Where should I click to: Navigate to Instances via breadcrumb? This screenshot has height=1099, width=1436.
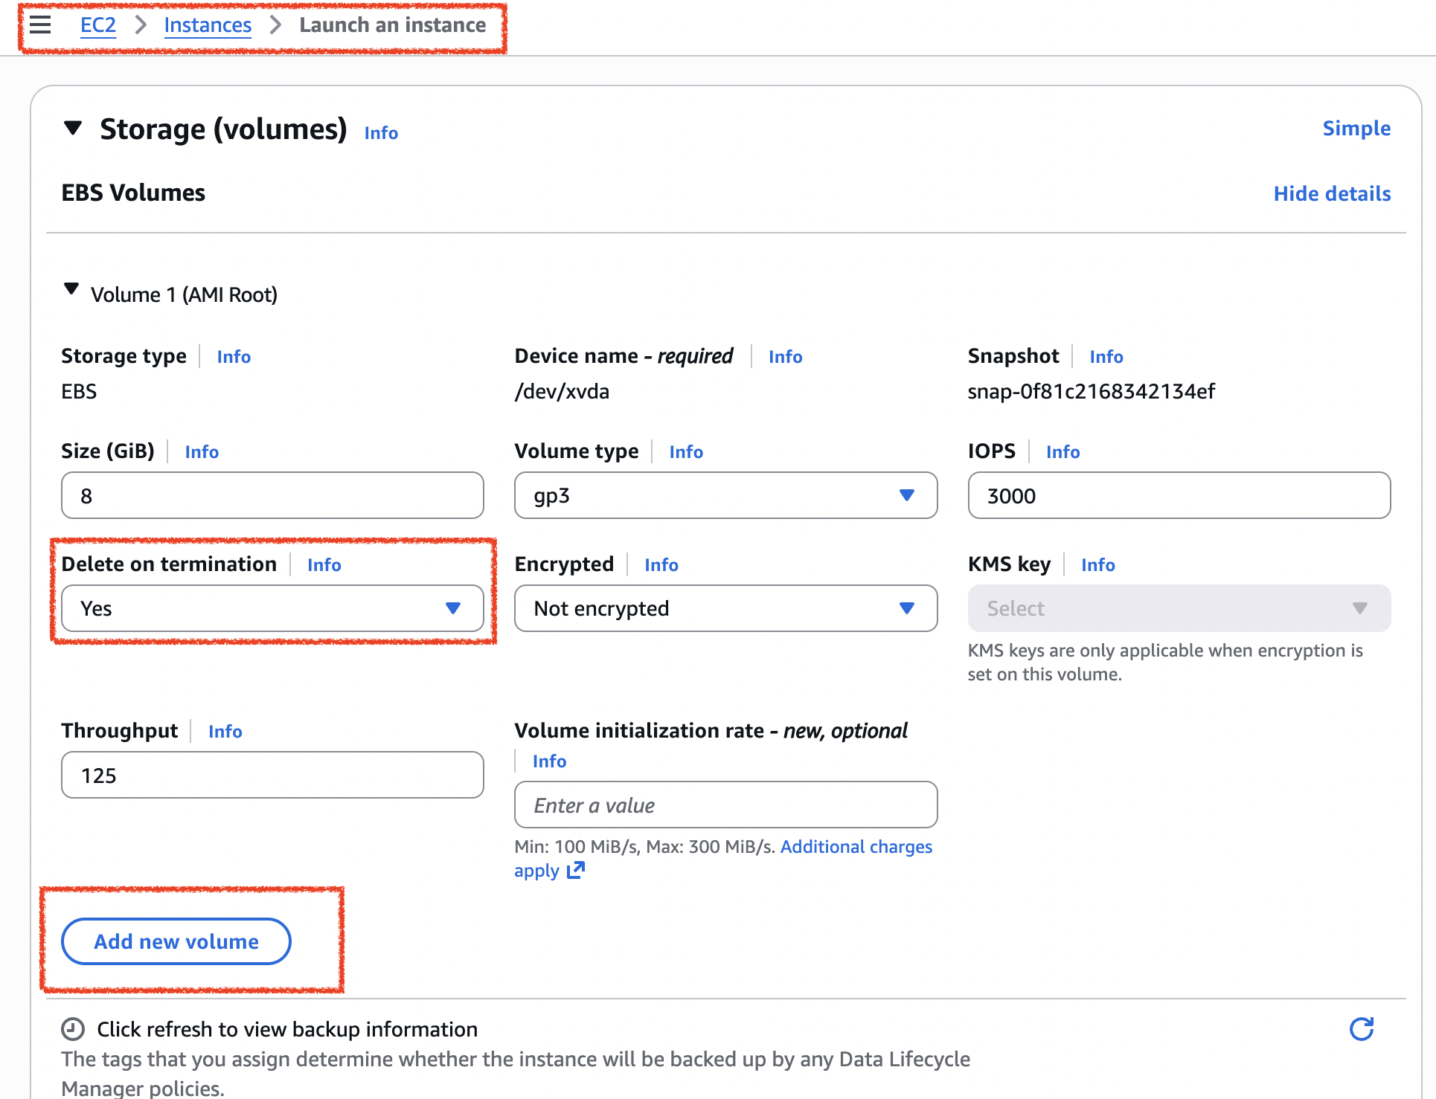pos(208,25)
